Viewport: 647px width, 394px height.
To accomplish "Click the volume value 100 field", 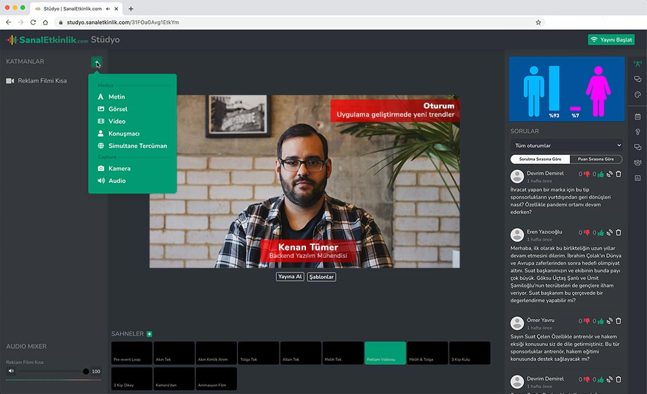I will (x=96, y=371).
